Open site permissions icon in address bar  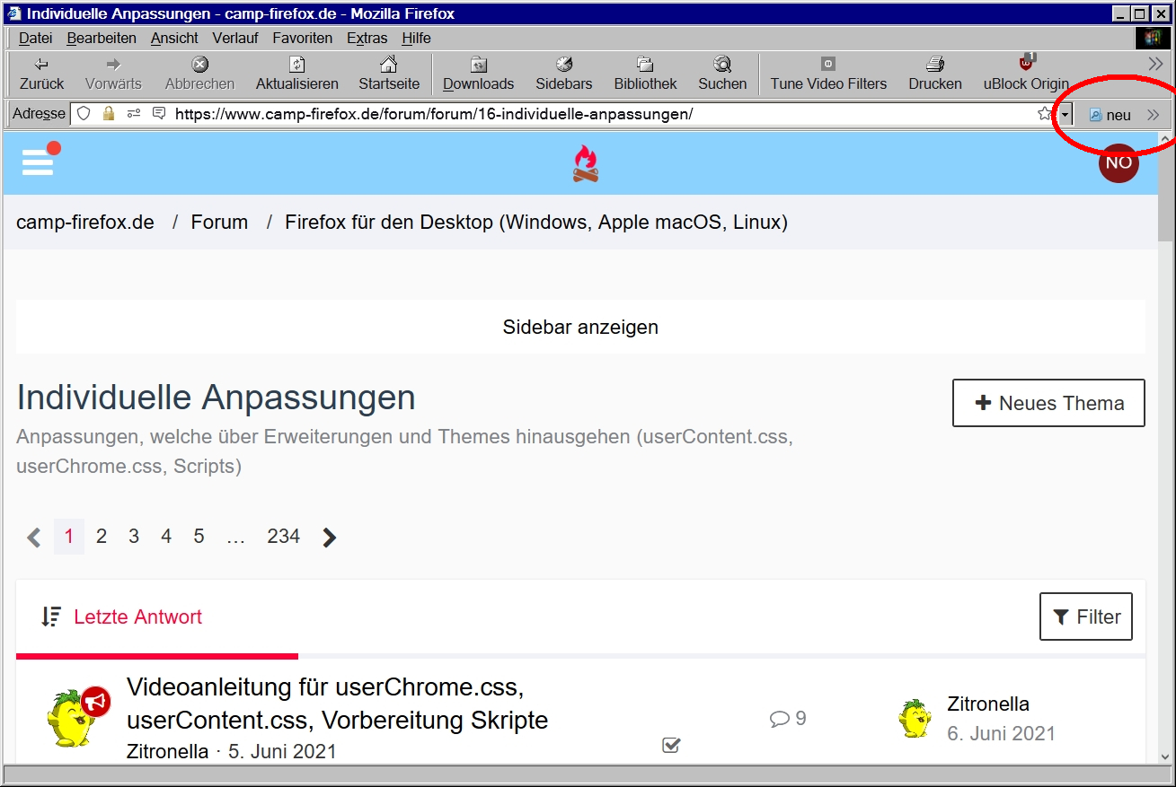[x=134, y=114]
